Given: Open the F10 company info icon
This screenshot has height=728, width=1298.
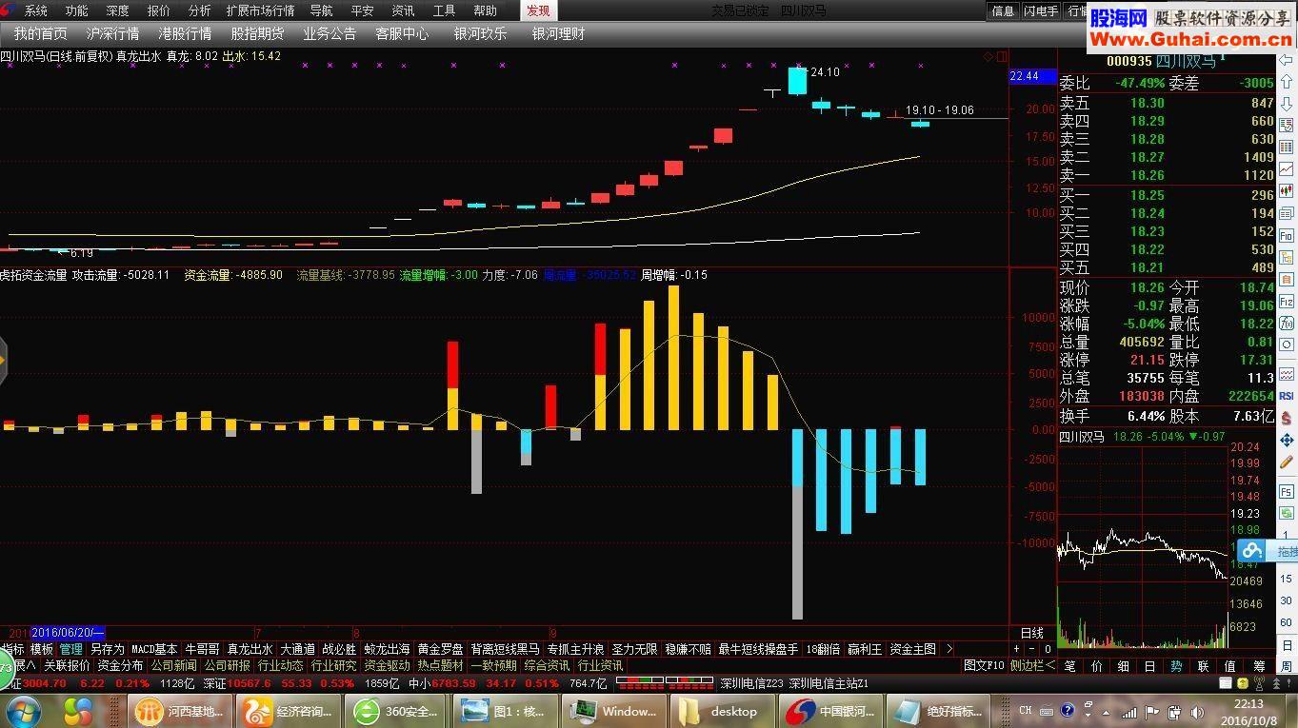Looking at the screenshot, I should [1286, 235].
